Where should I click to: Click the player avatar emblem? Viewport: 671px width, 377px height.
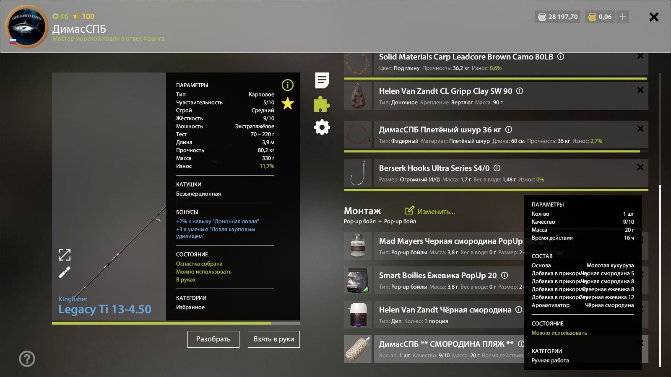point(26,27)
